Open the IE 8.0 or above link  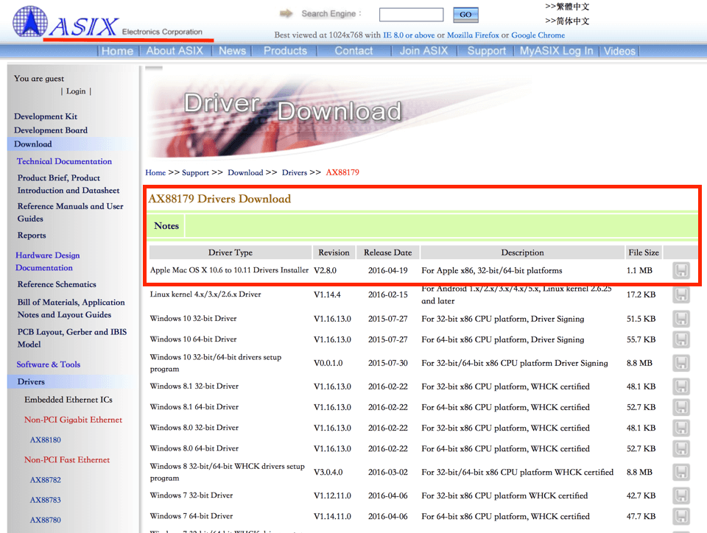409,35
